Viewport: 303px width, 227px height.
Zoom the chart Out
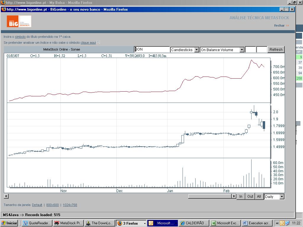click(x=250, y=197)
